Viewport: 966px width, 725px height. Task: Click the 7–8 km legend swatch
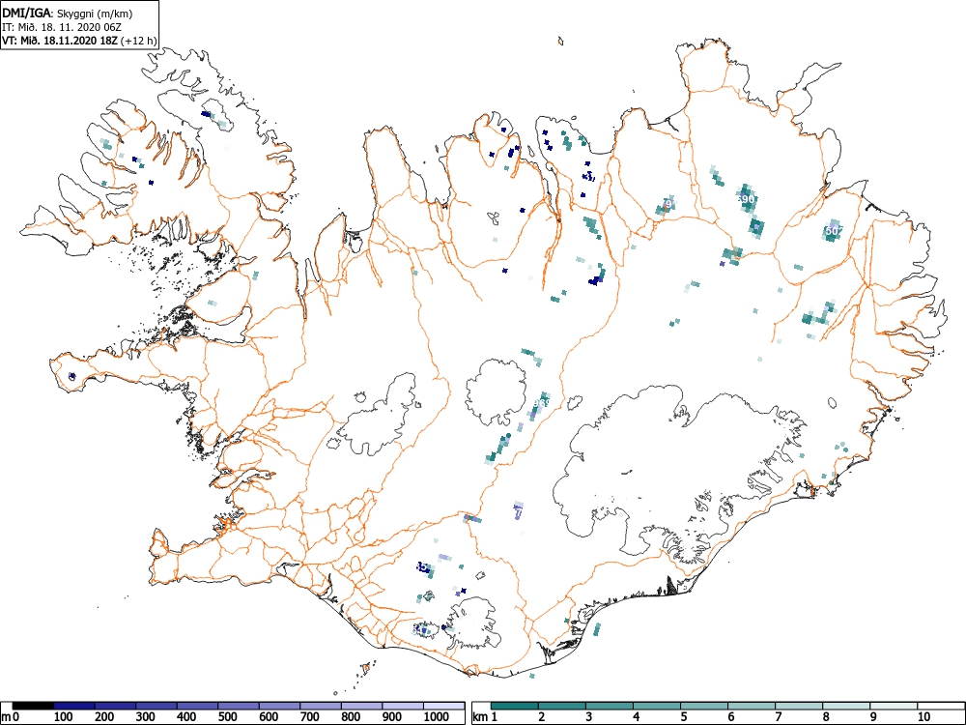coord(799,706)
